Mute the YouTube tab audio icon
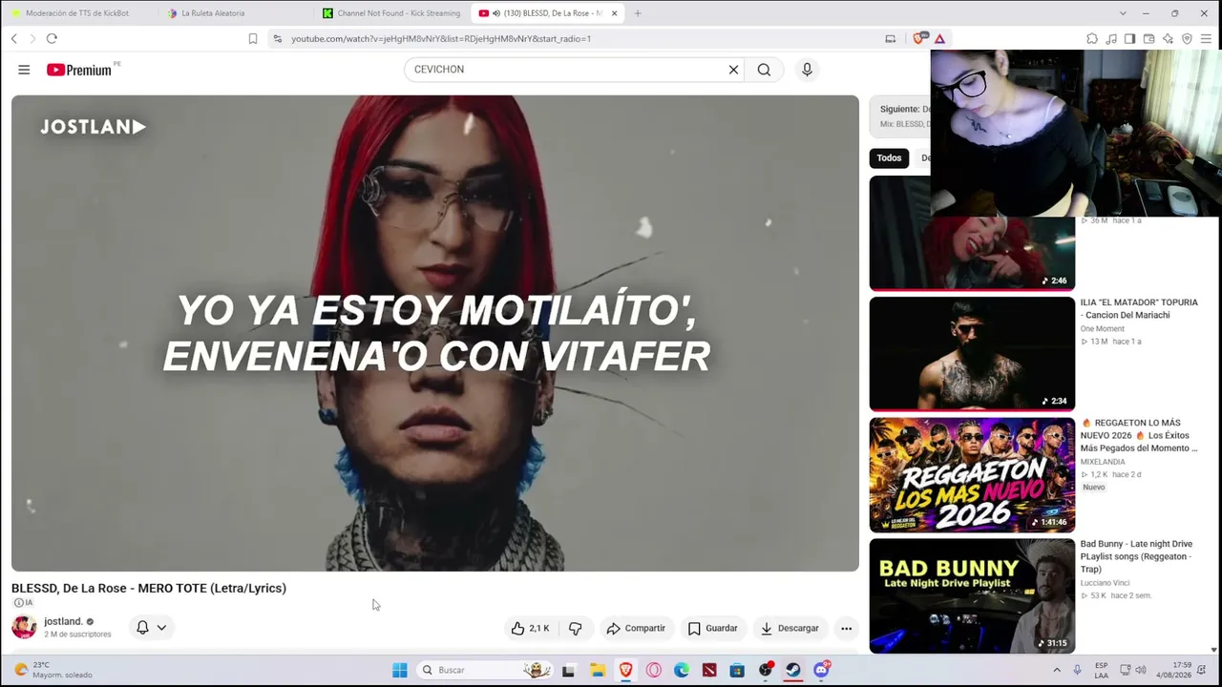 click(x=496, y=13)
